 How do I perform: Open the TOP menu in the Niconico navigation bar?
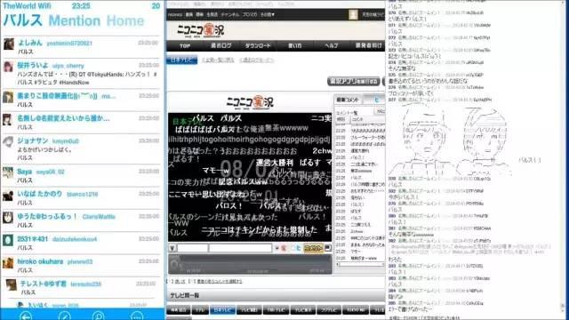pos(185,45)
